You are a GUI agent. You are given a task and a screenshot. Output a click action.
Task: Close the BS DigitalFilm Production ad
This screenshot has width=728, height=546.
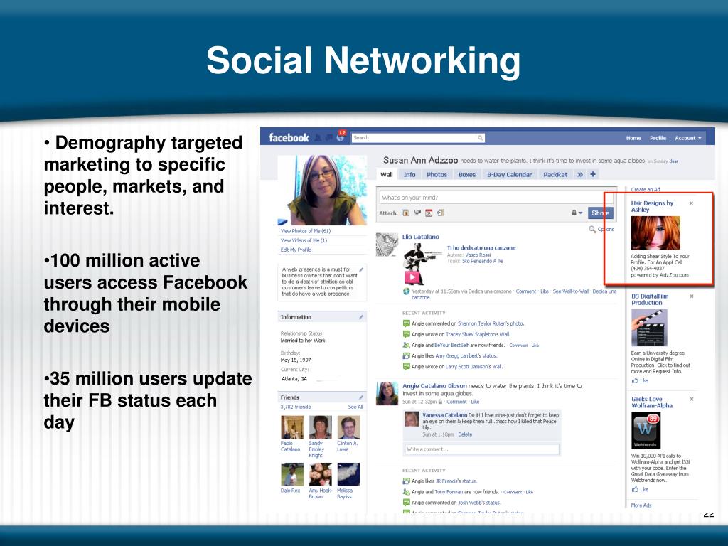(692, 296)
